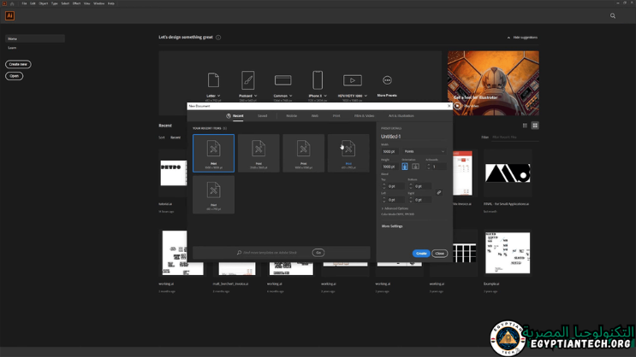
Task: Click the Top bleed value field
Action: 394,186
